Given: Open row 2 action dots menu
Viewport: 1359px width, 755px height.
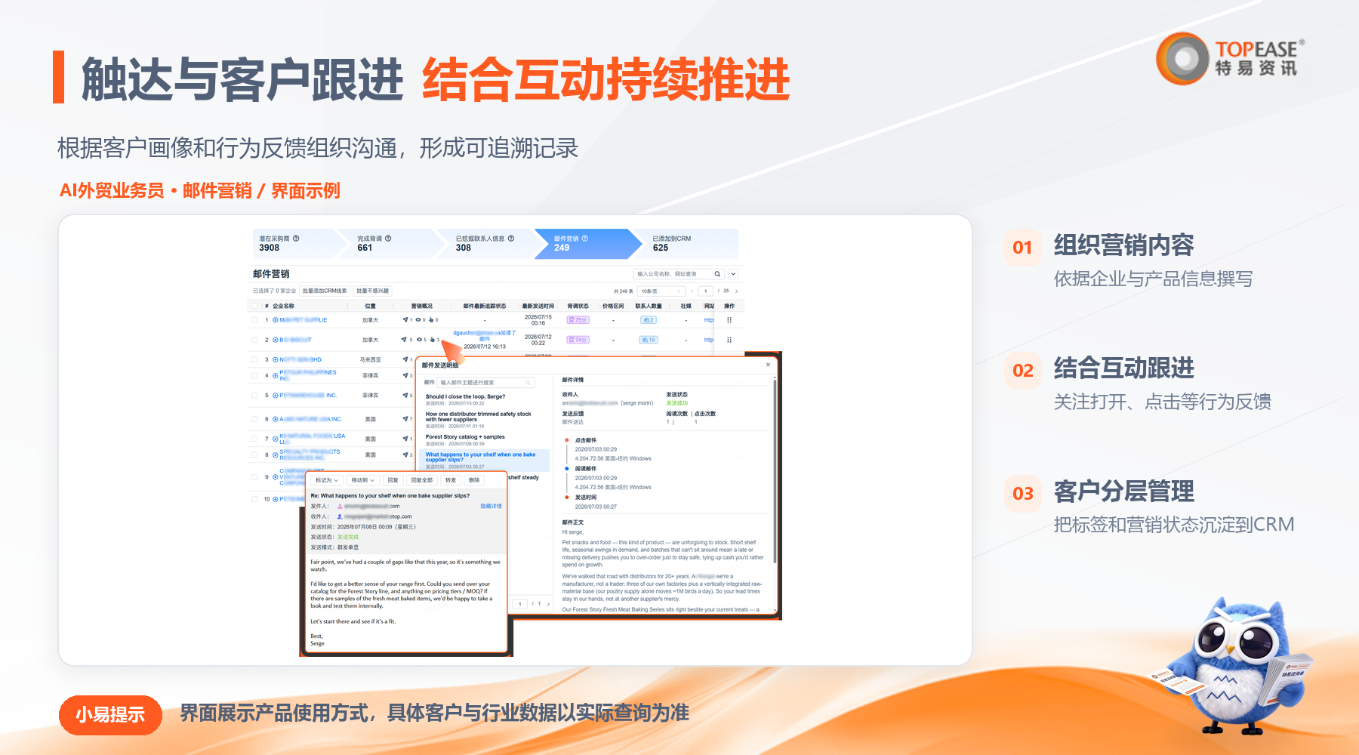Looking at the screenshot, I should tap(729, 340).
